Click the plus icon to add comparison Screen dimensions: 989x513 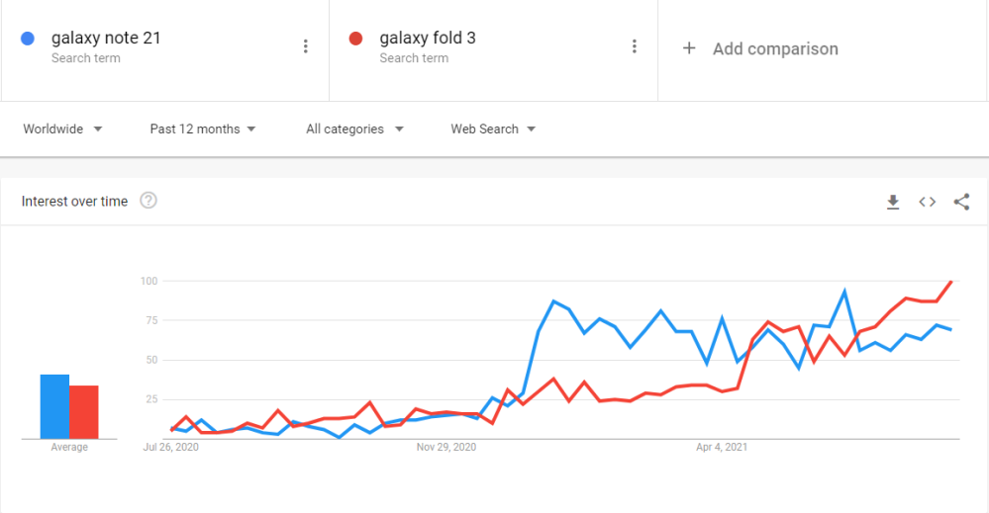[x=689, y=48]
